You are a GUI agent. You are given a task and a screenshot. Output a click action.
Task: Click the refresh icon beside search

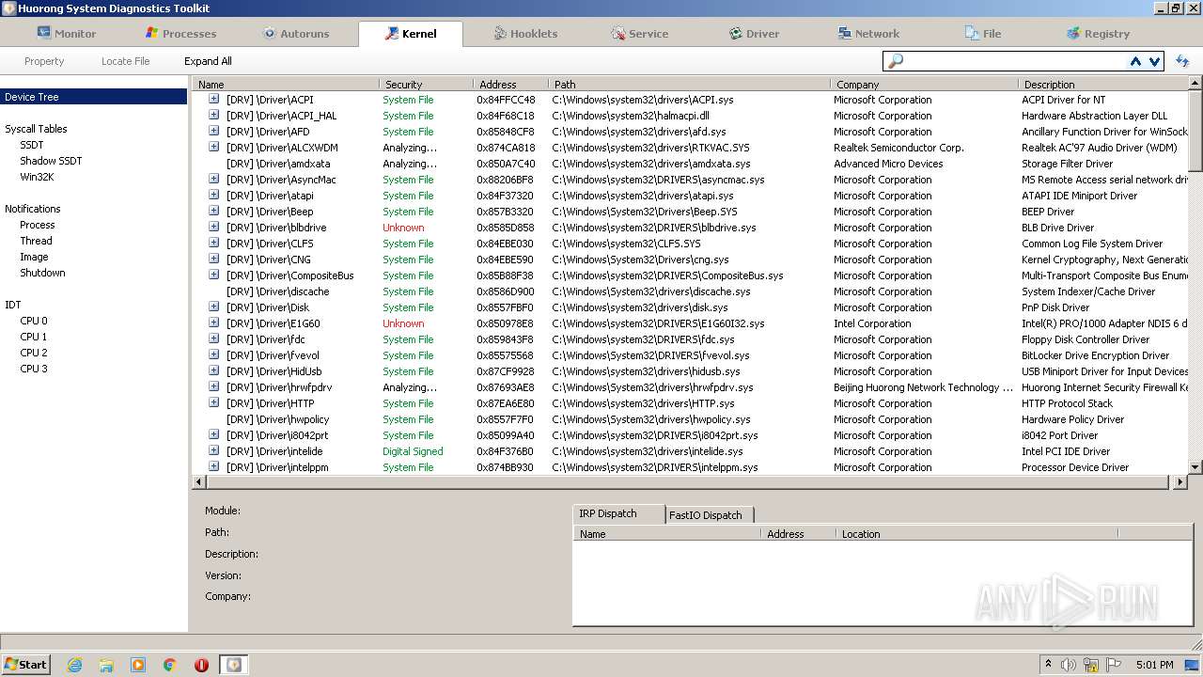coord(1182,61)
